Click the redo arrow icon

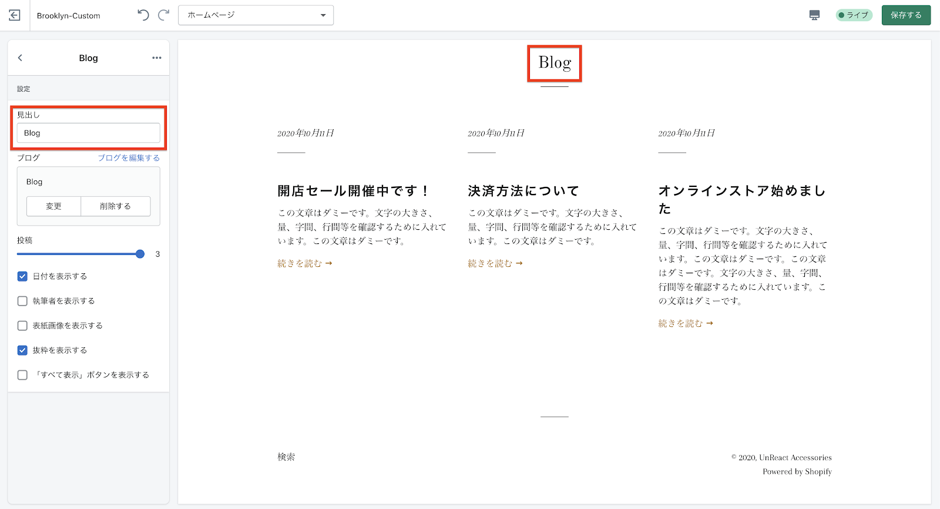tap(164, 15)
